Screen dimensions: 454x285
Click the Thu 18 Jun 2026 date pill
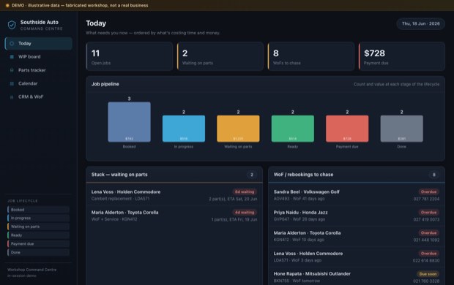tap(421, 23)
